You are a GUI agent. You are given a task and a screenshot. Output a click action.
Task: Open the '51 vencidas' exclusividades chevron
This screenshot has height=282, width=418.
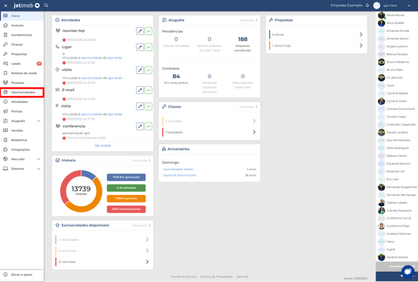point(148,262)
